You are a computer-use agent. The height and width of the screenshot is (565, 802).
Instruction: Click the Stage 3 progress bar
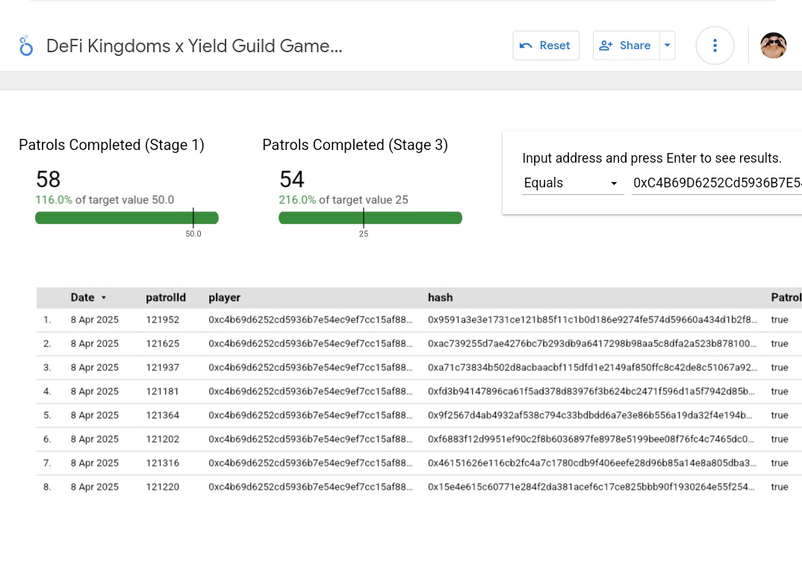[x=370, y=218]
